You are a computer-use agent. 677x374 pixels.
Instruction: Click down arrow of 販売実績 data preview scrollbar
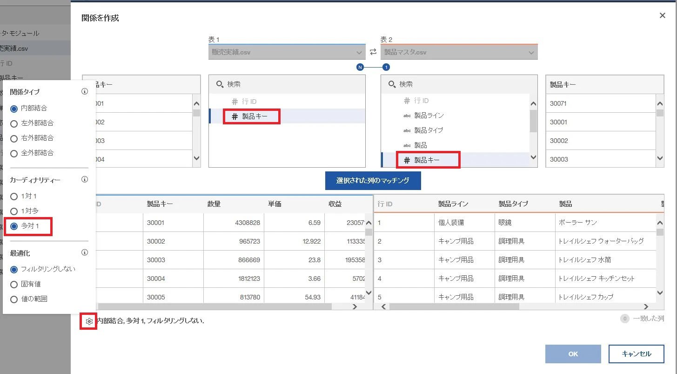point(369,292)
